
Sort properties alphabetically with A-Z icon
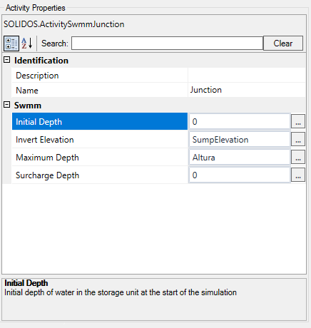(27, 43)
